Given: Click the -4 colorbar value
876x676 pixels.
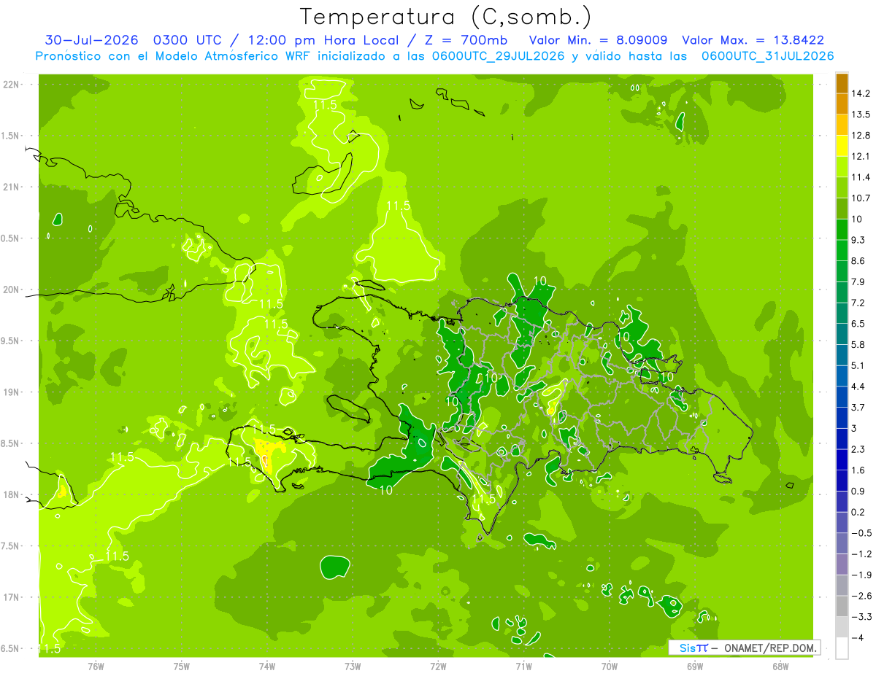Looking at the screenshot, I should point(858,638).
